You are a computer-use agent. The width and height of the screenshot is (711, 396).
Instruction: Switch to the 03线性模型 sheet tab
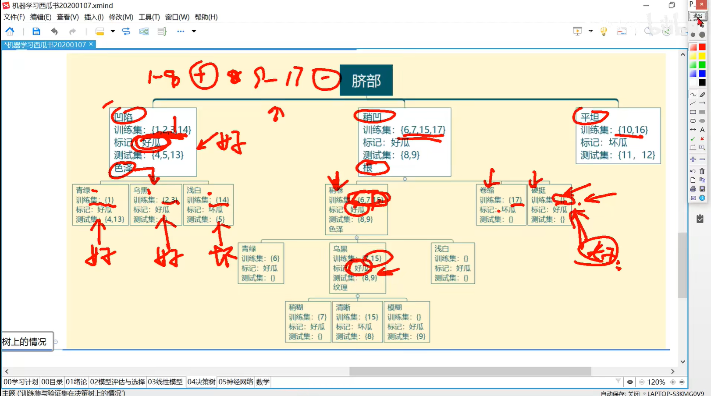click(165, 382)
